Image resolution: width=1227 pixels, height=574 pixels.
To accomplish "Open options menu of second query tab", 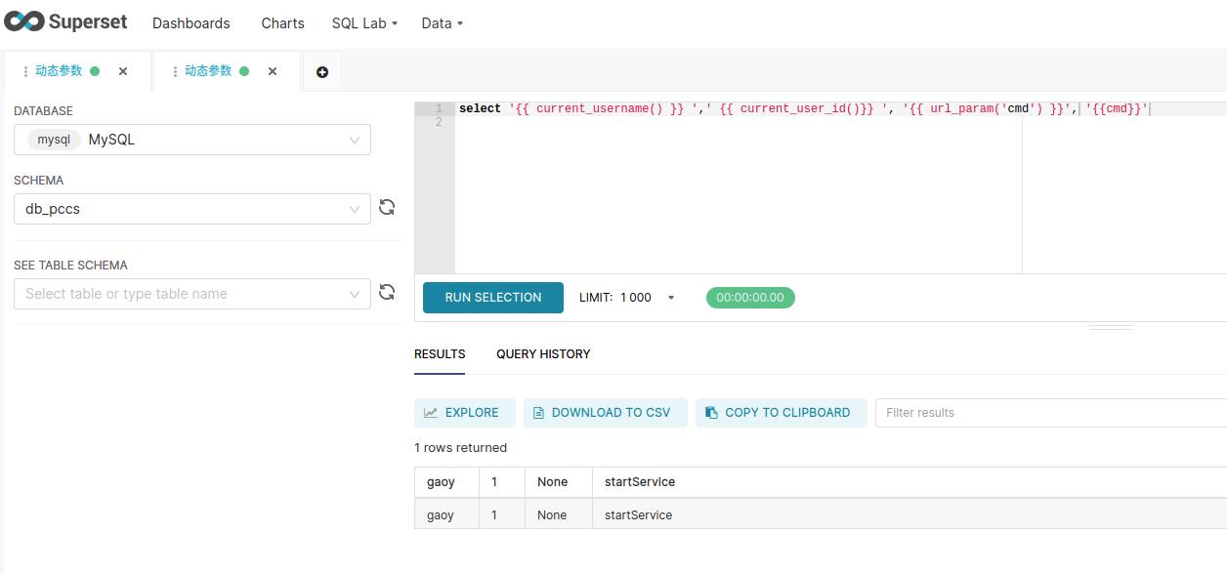I will (x=175, y=71).
